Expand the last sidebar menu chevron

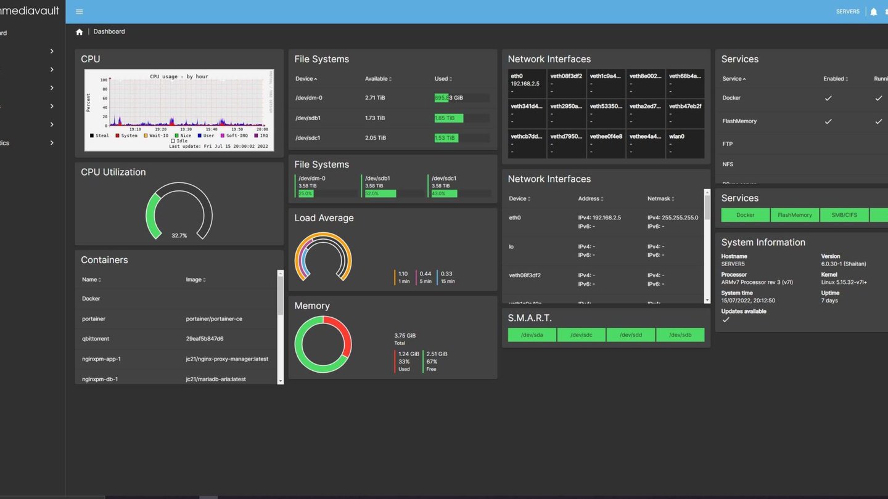point(52,143)
